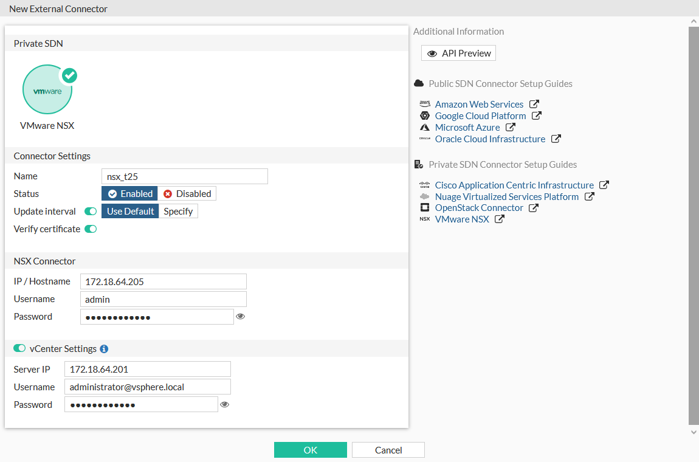Choose Specify for update interval

coord(178,212)
